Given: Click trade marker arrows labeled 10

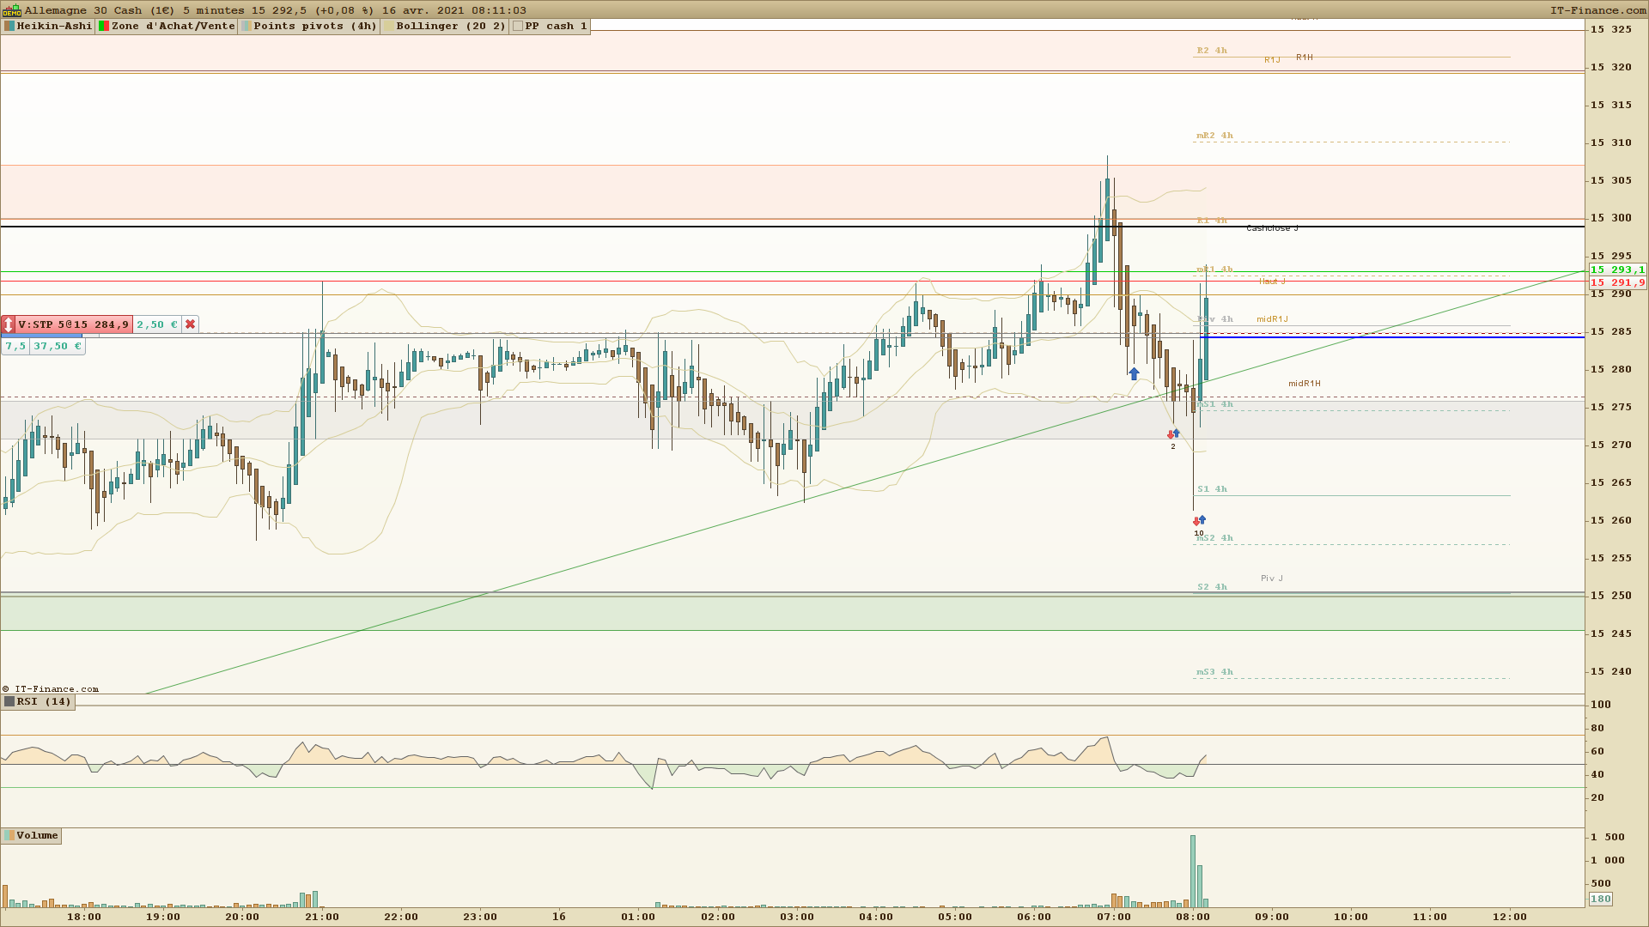Looking at the screenshot, I should (1199, 521).
